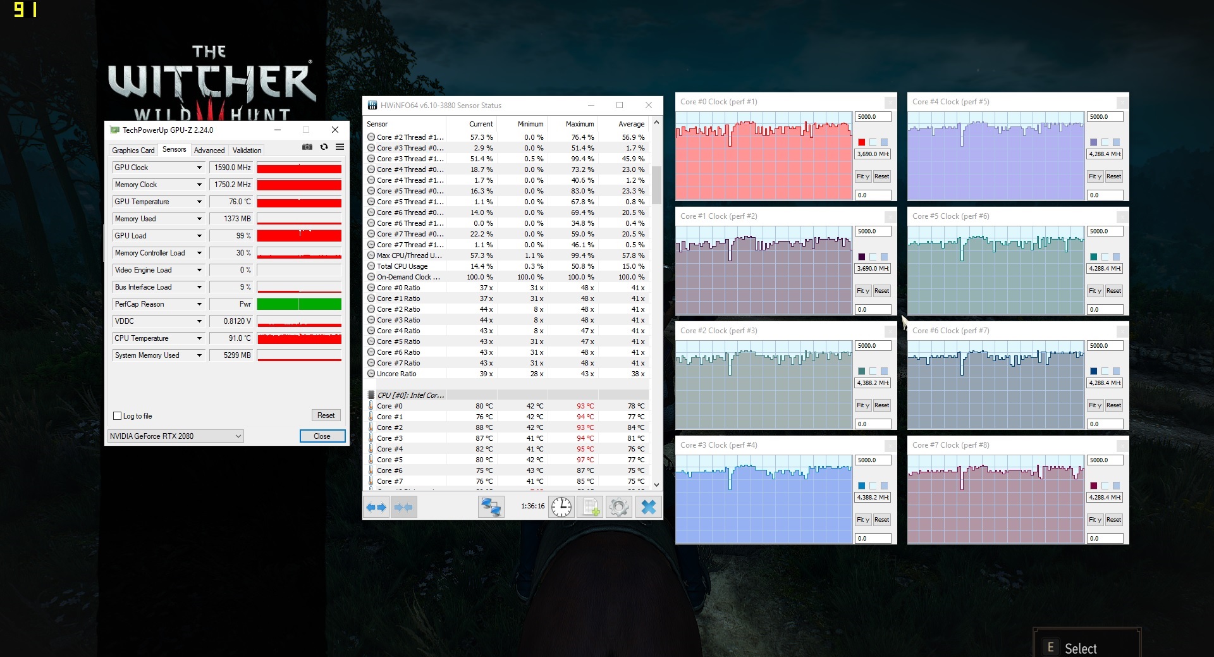This screenshot has height=657, width=1214.
Task: Click navy color swatch in Core #6 graph
Action: tap(1093, 371)
